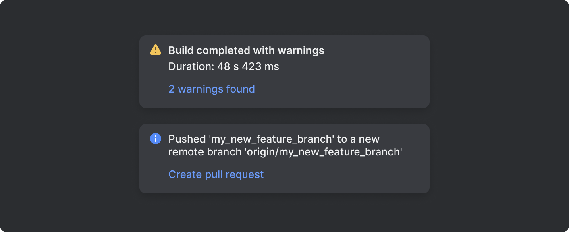Image resolution: width=569 pixels, height=232 pixels.
Task: Click the Duration: 48 s 423 ms text
Action: 224,66
